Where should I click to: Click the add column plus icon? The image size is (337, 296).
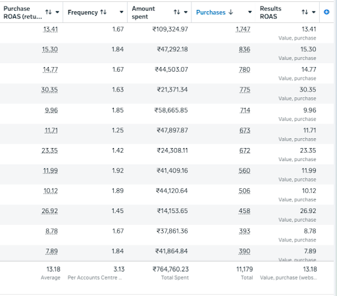[326, 12]
